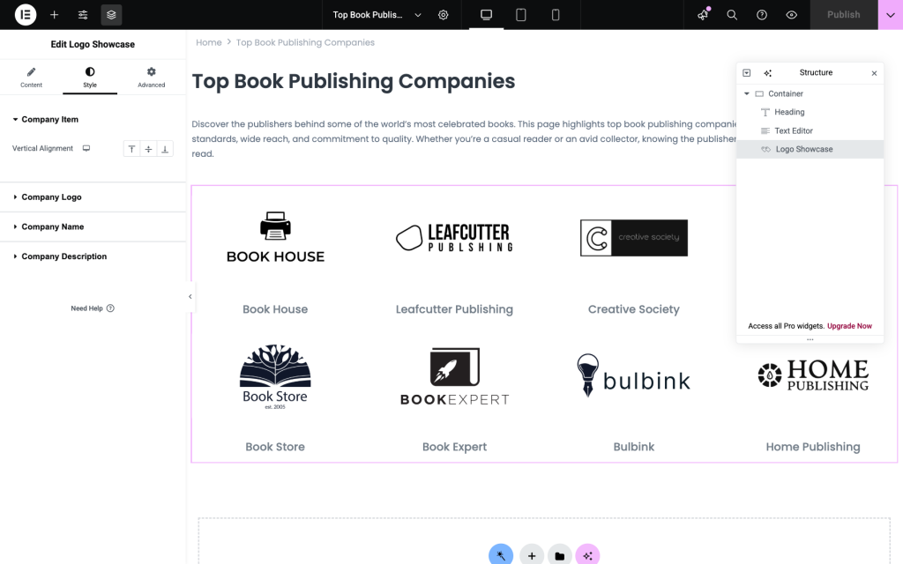
Task: Click the Publish button
Action: click(x=844, y=14)
